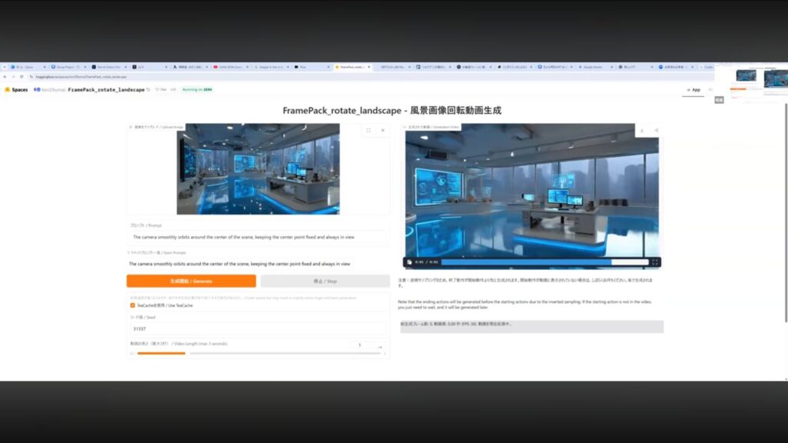Remove the uploaded image with the X icon

tap(382, 131)
